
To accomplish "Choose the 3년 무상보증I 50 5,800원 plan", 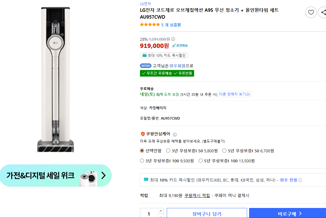I will click(168, 151).
